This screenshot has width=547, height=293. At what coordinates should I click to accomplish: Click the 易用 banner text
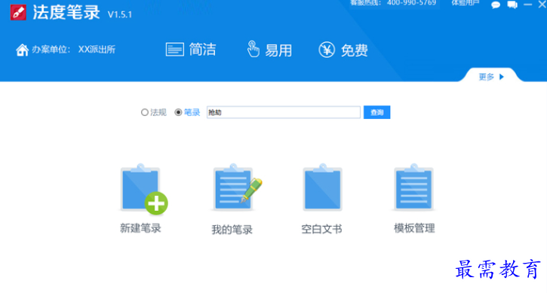[x=278, y=50]
